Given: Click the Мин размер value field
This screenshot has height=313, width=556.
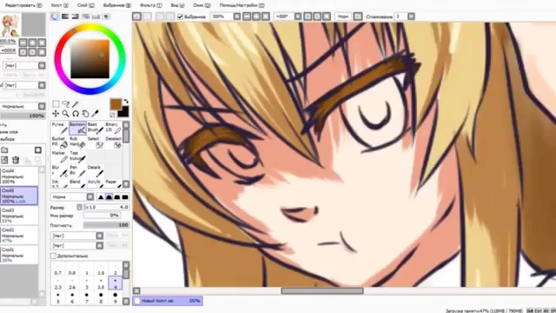Looking at the screenshot, I should tap(102, 215).
